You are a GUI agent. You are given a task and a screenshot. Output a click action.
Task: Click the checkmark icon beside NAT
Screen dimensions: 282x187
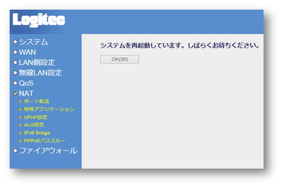coord(16,93)
